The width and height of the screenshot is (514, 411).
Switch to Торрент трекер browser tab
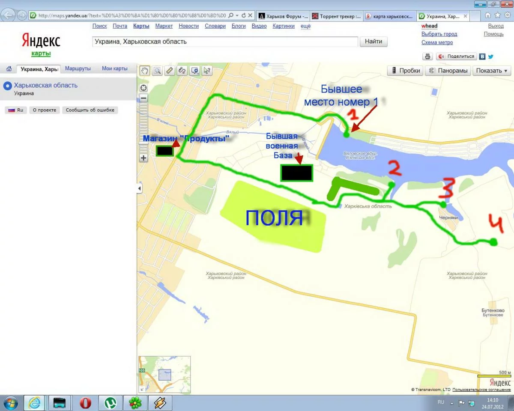(336, 16)
